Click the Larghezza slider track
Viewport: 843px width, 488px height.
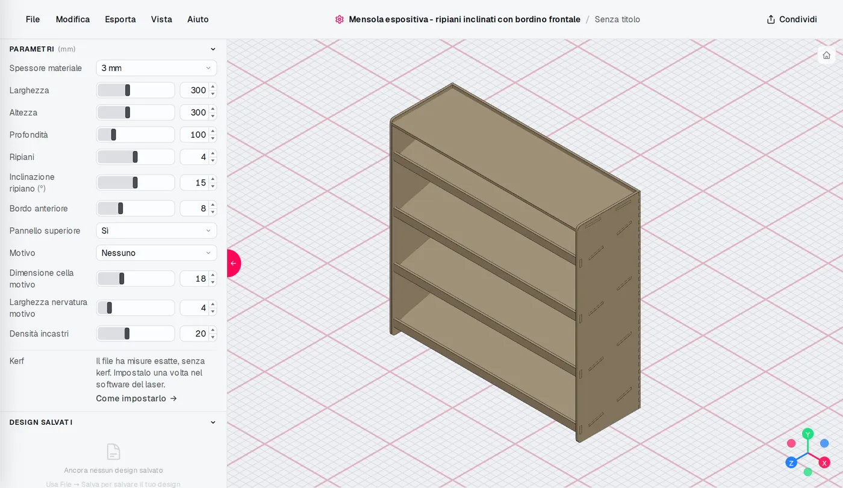[135, 90]
